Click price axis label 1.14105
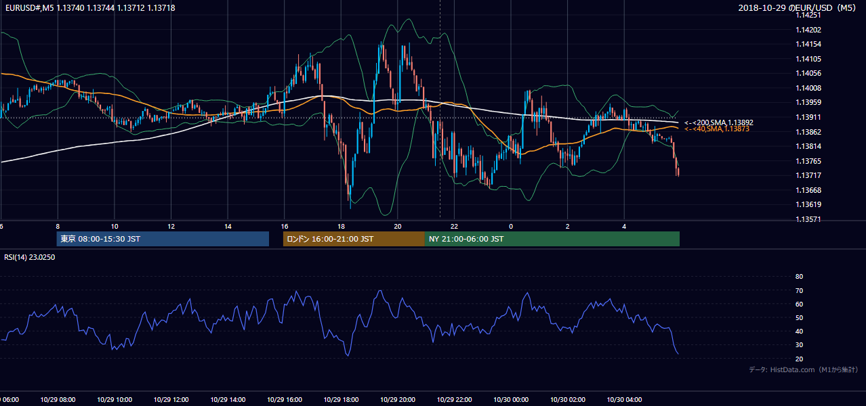The width and height of the screenshot is (866, 406). click(808, 59)
